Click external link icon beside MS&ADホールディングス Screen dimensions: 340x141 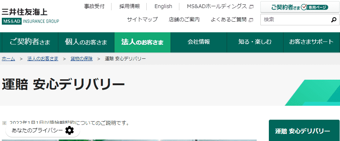251,7
